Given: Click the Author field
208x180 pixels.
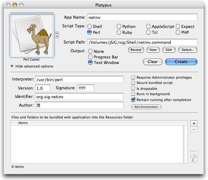Looking at the screenshot, I should (79, 105).
